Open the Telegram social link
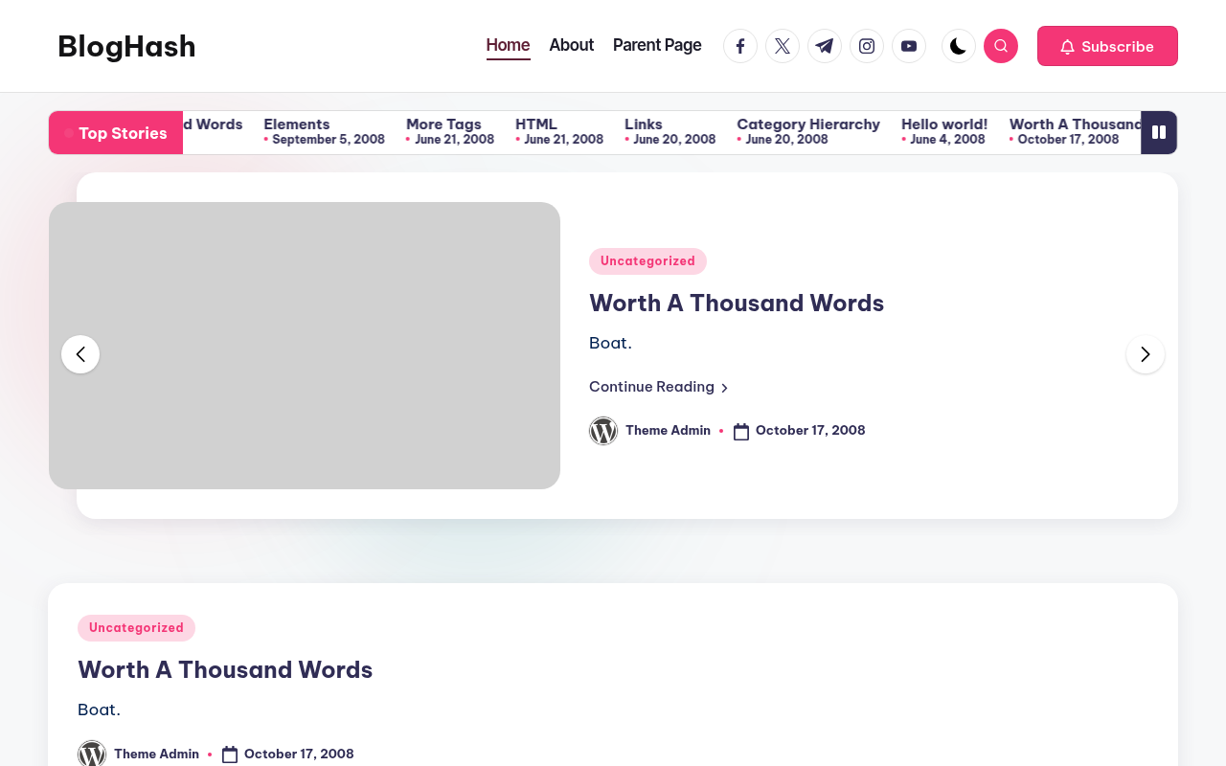 click(825, 46)
